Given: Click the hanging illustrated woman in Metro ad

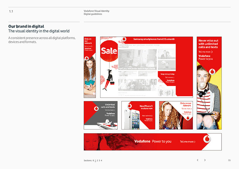Looking at the screenshot, I should 109,80.
